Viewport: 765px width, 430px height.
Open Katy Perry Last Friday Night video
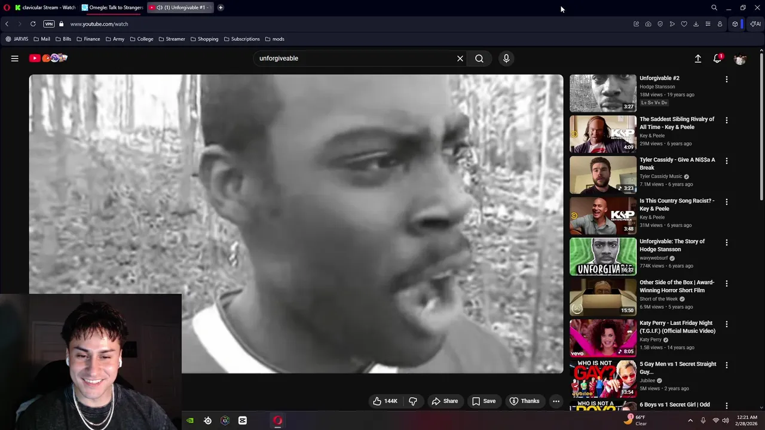603,338
